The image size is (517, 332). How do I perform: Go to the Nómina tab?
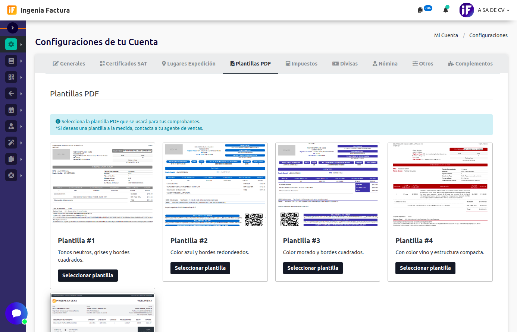[x=385, y=64]
